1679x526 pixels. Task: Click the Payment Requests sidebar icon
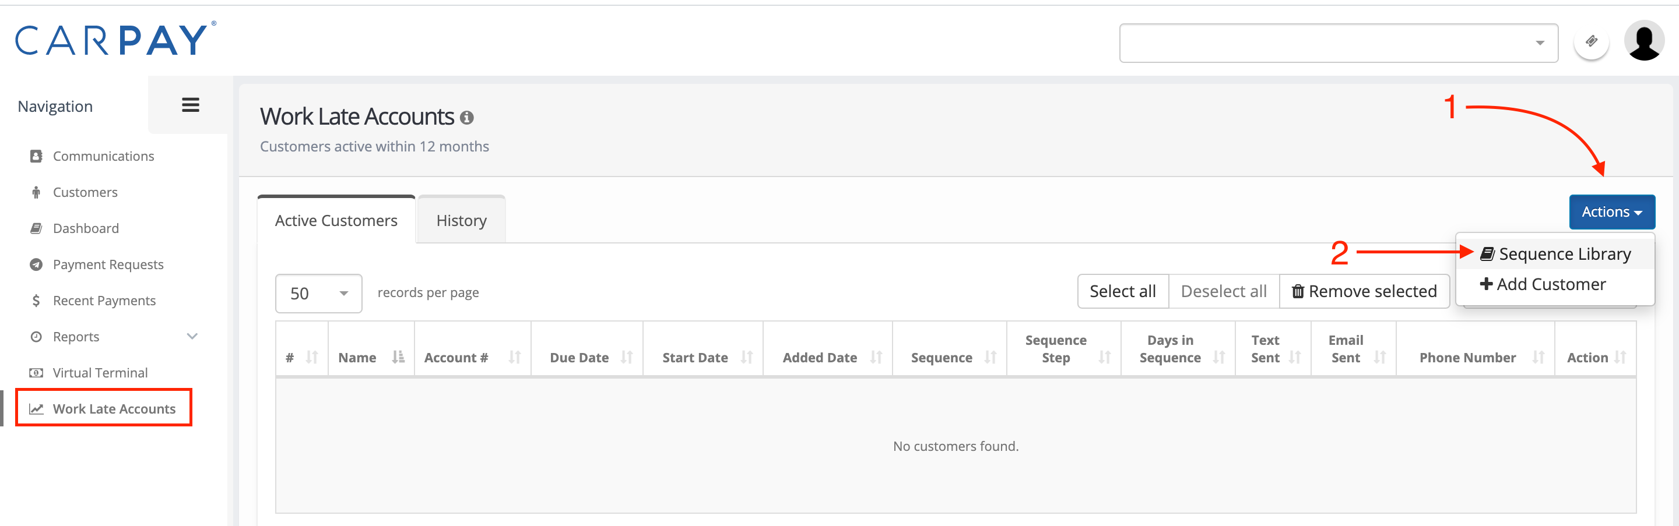click(37, 264)
